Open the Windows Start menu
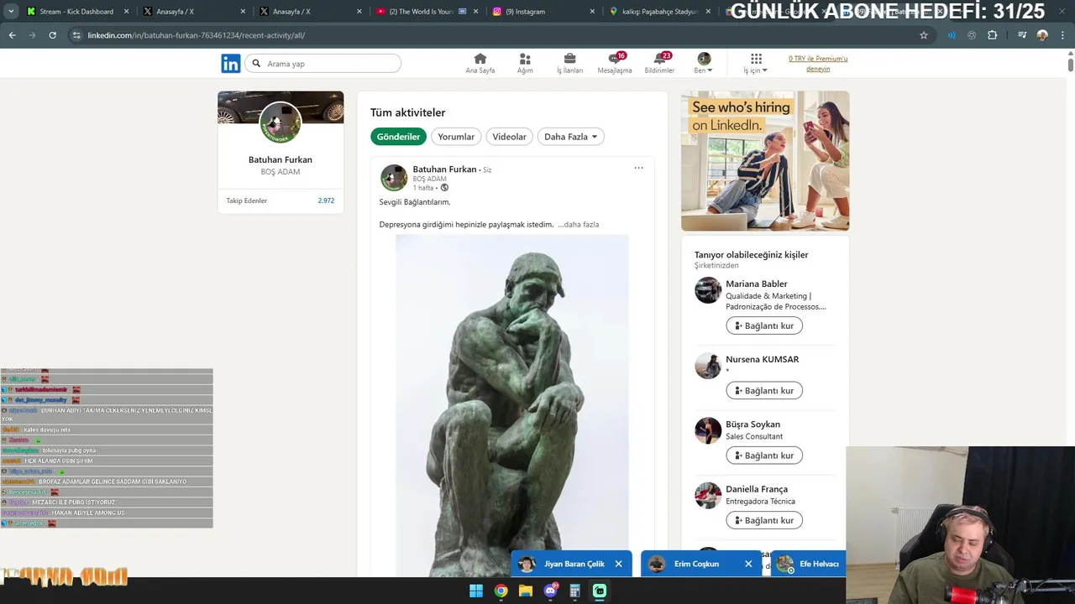 (476, 591)
